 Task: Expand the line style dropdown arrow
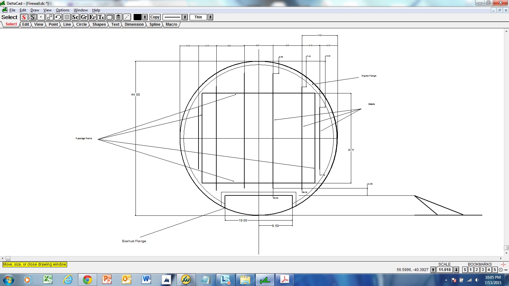click(x=185, y=17)
